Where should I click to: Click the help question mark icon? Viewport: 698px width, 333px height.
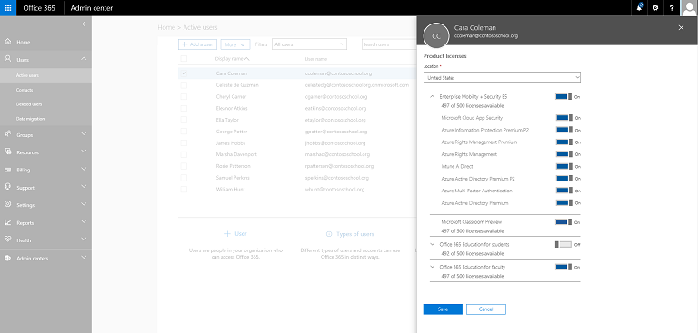tap(672, 8)
